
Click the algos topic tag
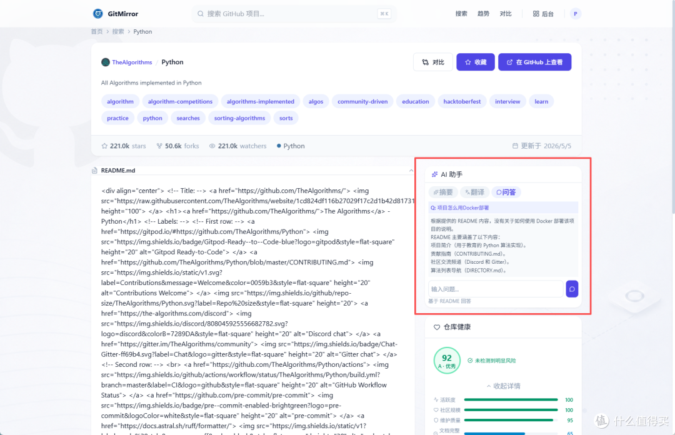(x=316, y=102)
